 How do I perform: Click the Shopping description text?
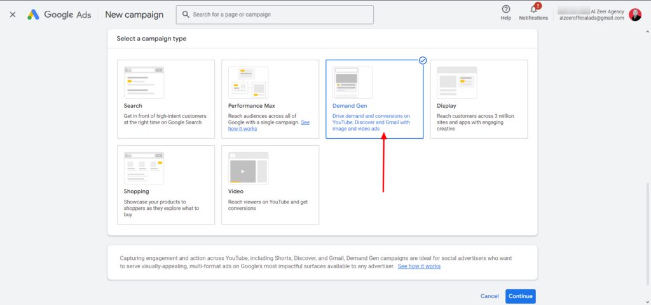(x=161, y=208)
